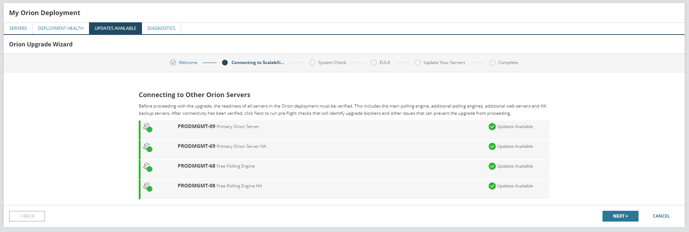Click the Complete step circle
This screenshot has width=689, height=232.
493,63
